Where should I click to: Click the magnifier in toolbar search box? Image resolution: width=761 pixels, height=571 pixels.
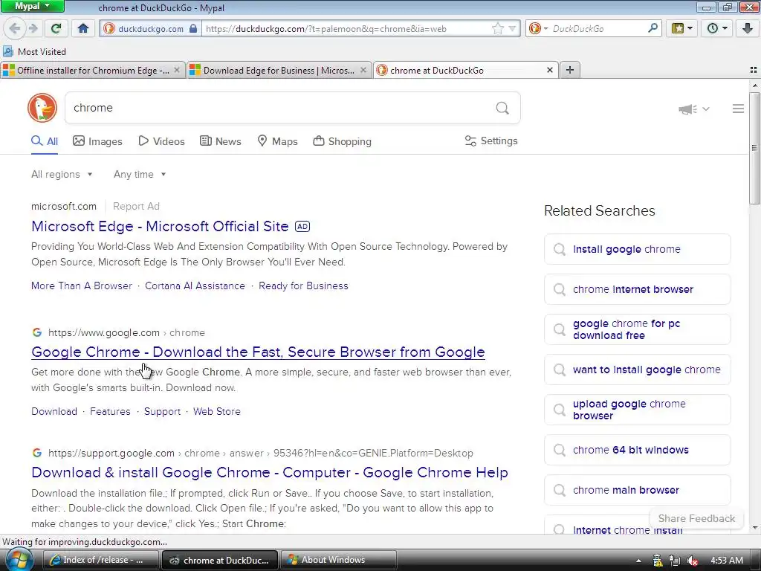(x=652, y=28)
